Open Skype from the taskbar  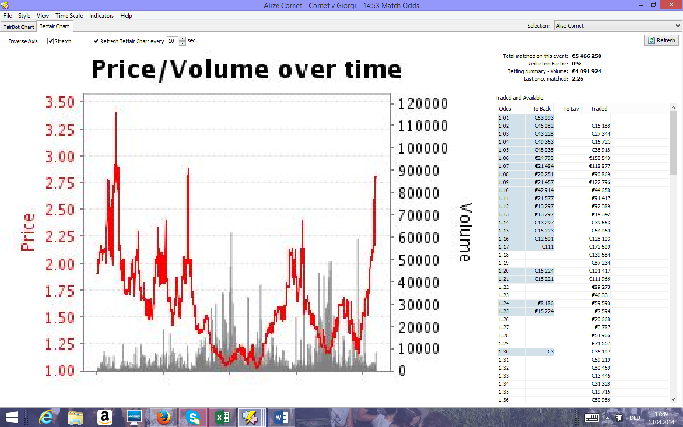coord(193,418)
